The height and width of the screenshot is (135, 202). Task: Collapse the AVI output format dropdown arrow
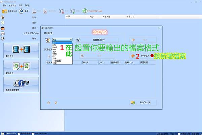coord(71,40)
